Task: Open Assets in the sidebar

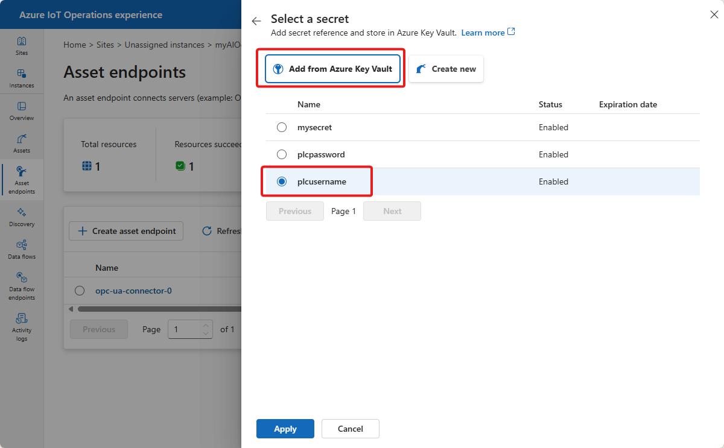Action: click(22, 144)
